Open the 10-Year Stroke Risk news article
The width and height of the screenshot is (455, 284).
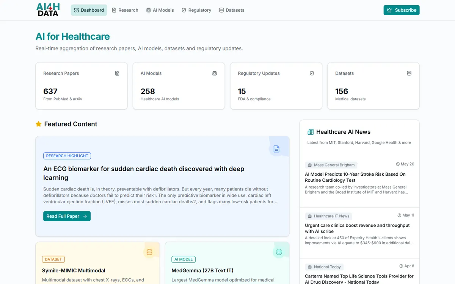point(355,177)
